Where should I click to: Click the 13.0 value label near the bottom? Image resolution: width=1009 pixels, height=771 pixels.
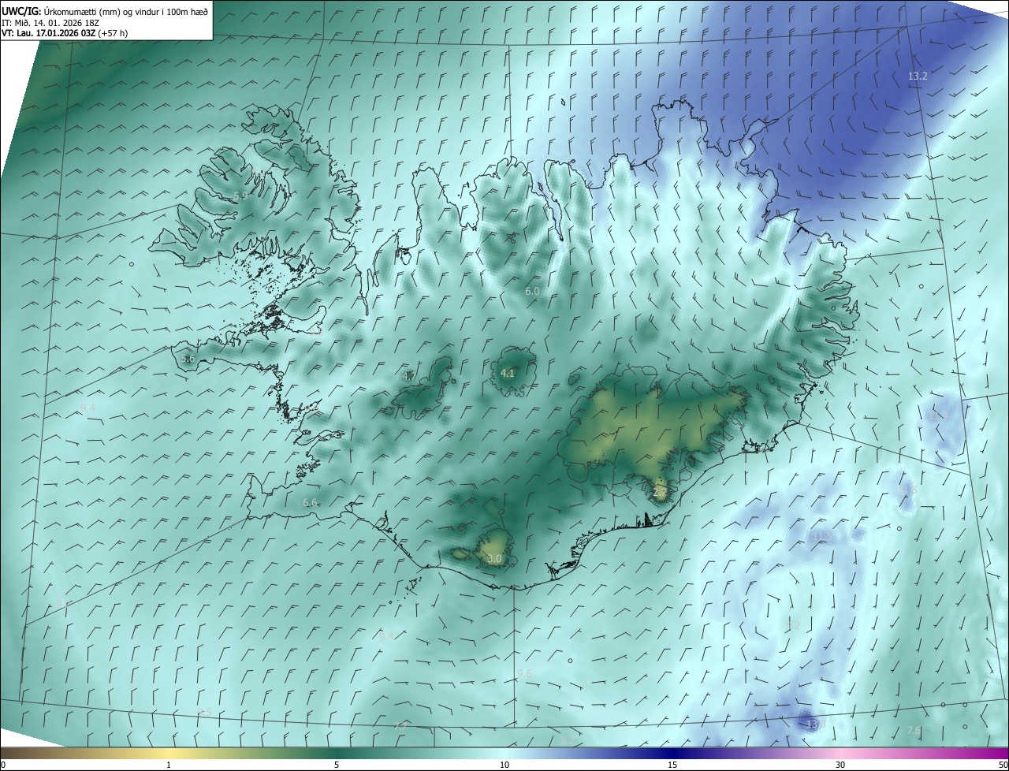coord(816,724)
